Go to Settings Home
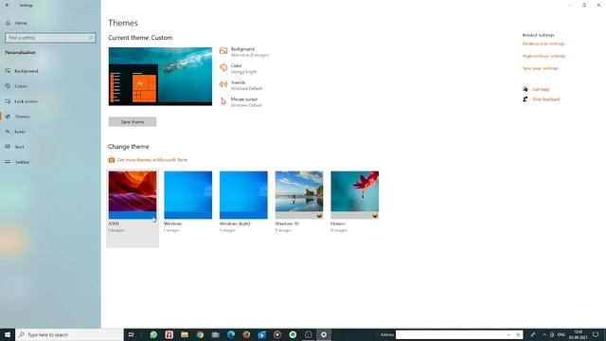This screenshot has height=341, width=606. click(x=17, y=23)
